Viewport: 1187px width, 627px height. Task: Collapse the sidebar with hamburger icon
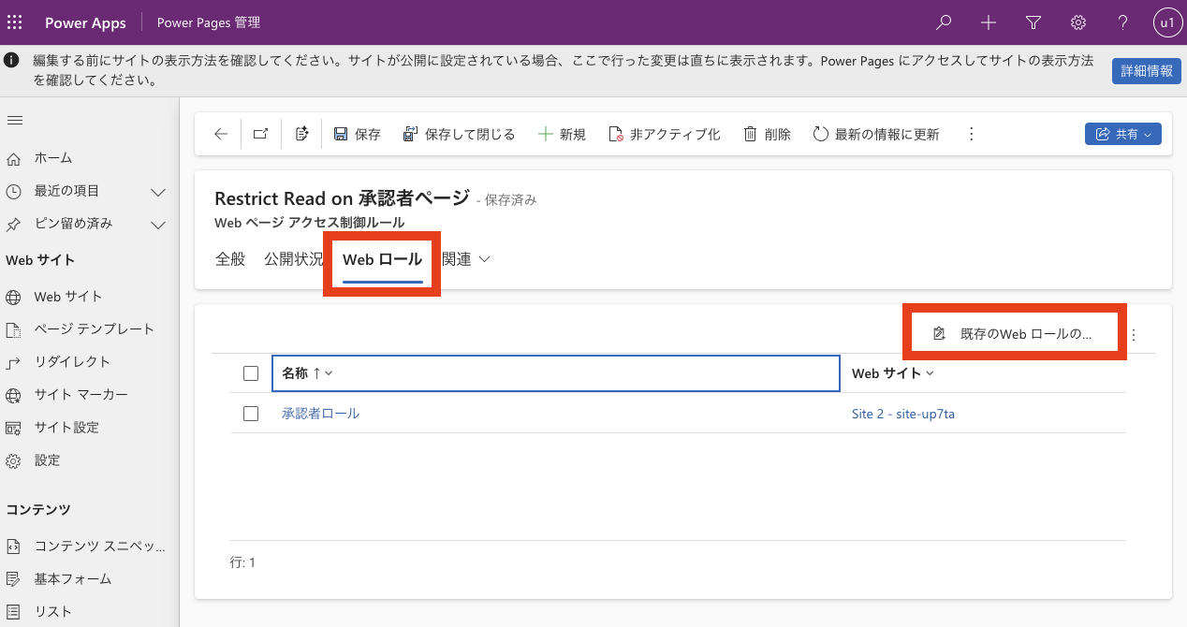click(x=15, y=120)
